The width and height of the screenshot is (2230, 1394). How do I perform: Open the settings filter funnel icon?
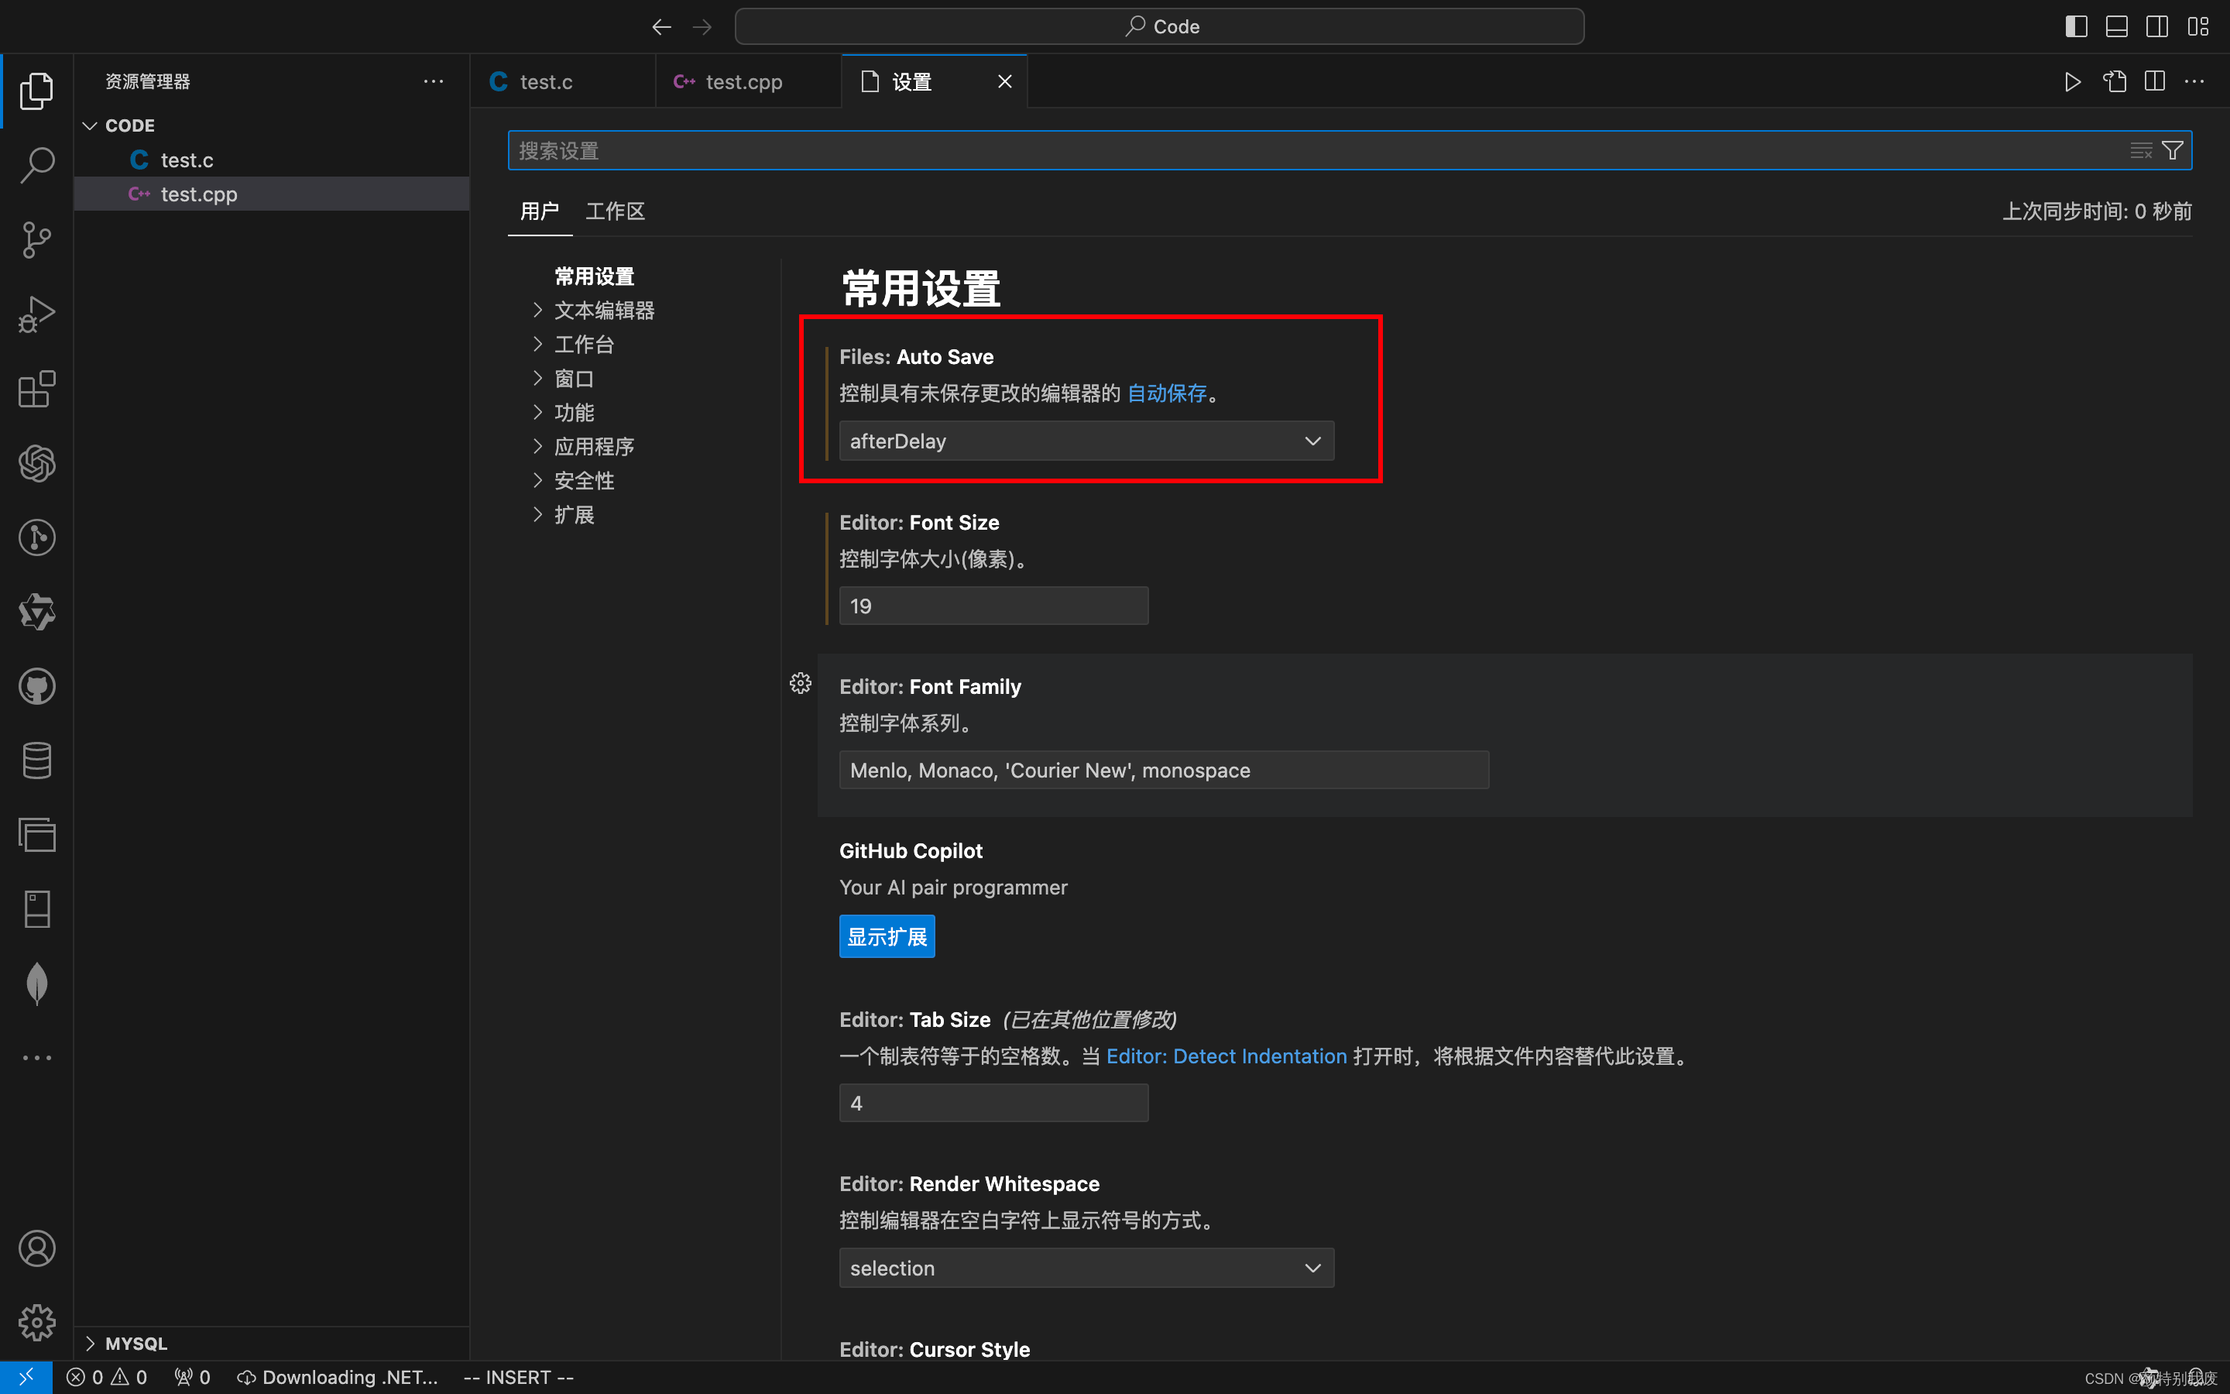pos(2173,150)
